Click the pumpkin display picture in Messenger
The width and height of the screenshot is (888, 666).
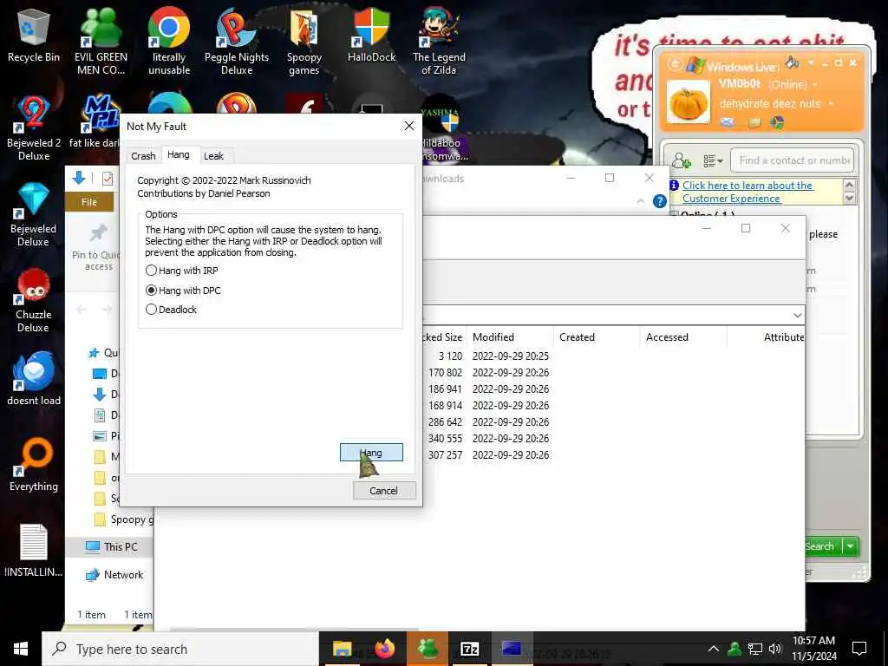tap(689, 102)
